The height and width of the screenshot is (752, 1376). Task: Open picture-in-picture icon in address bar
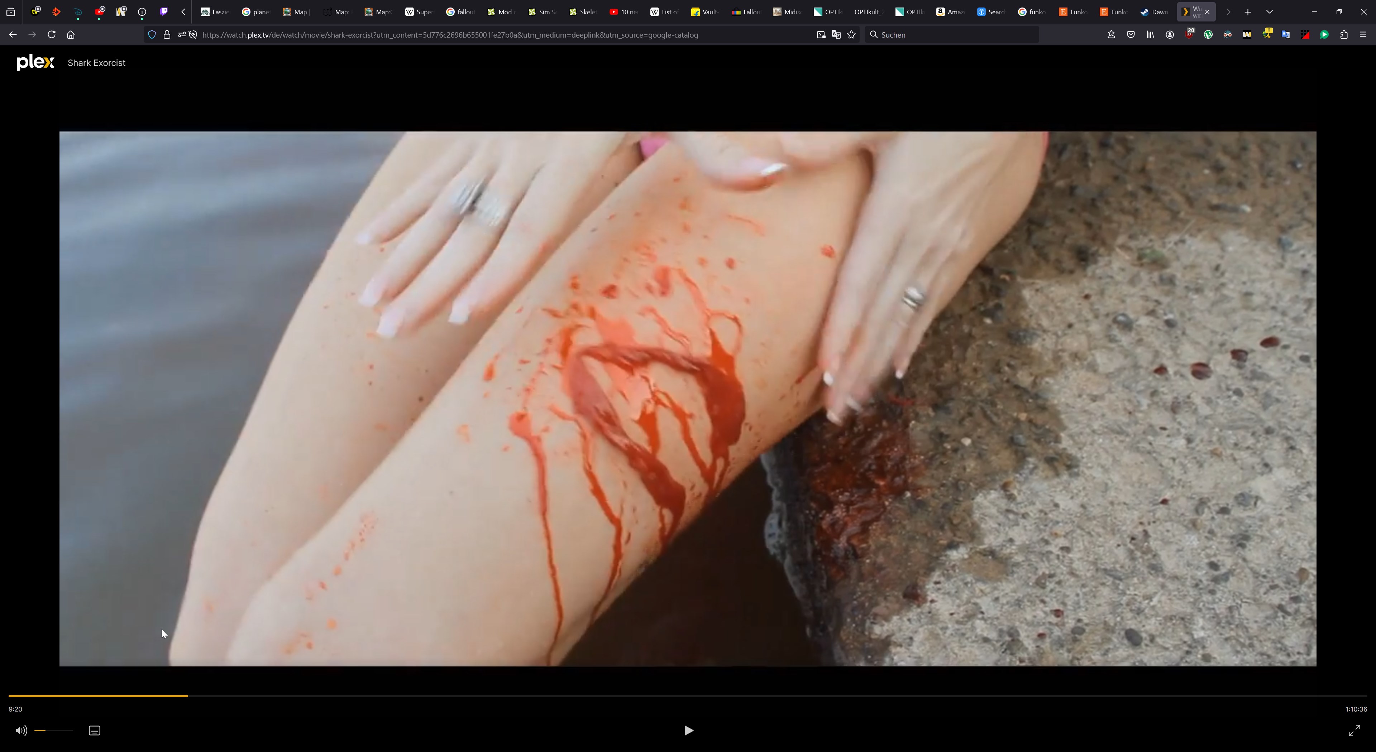[821, 35]
